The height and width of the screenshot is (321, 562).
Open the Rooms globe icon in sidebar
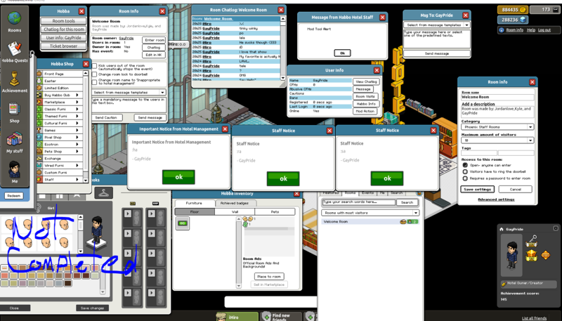(14, 18)
